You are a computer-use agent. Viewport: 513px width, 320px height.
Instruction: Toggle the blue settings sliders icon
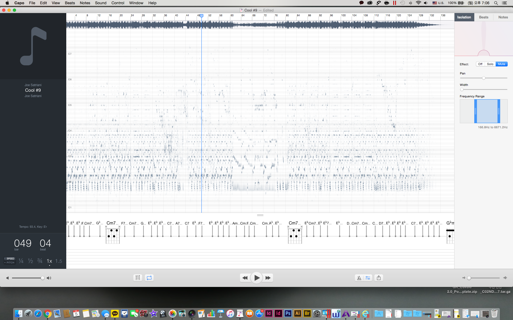pos(368,278)
